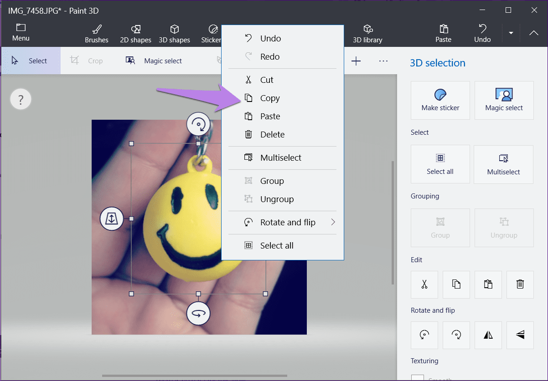The width and height of the screenshot is (548, 381).
Task: Open the 3D library
Action: coord(367,34)
